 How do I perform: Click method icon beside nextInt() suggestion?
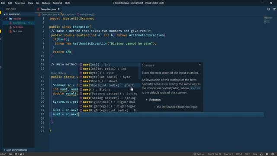pos(81,65)
